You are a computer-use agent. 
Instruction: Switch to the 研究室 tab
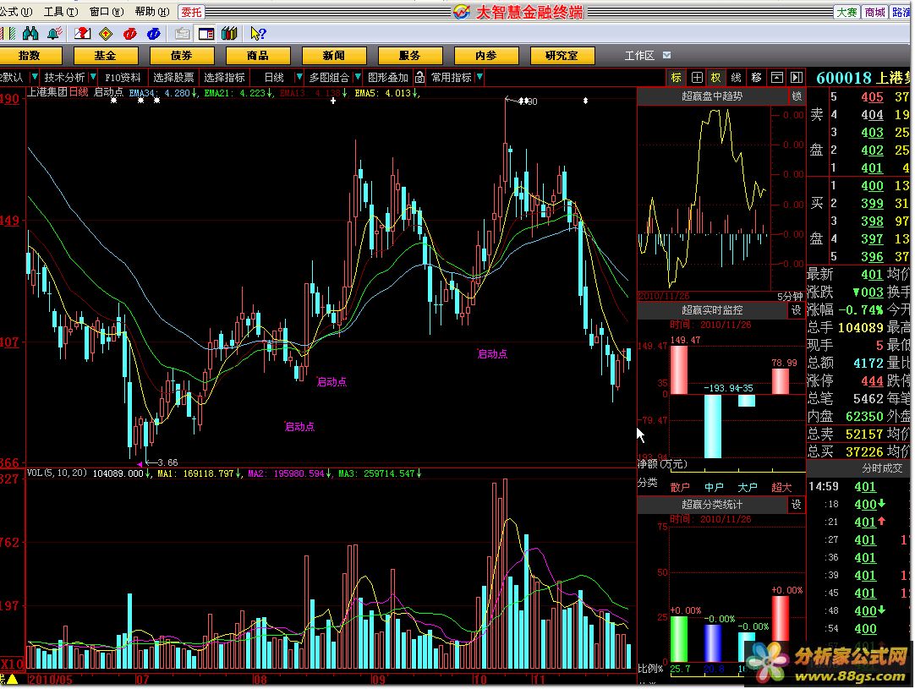562,56
